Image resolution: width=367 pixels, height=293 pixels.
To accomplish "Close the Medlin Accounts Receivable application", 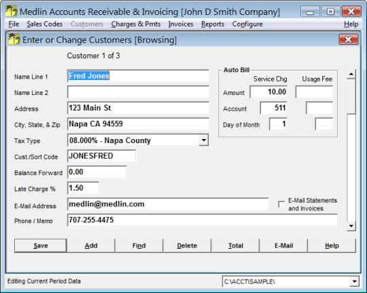I will [x=351, y=12].
